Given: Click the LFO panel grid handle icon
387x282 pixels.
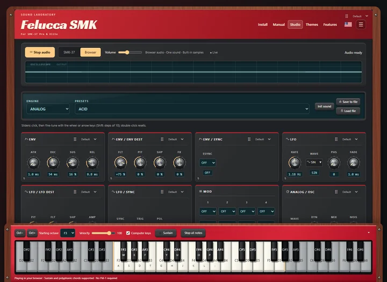Looking at the screenshot, I should [336, 139].
